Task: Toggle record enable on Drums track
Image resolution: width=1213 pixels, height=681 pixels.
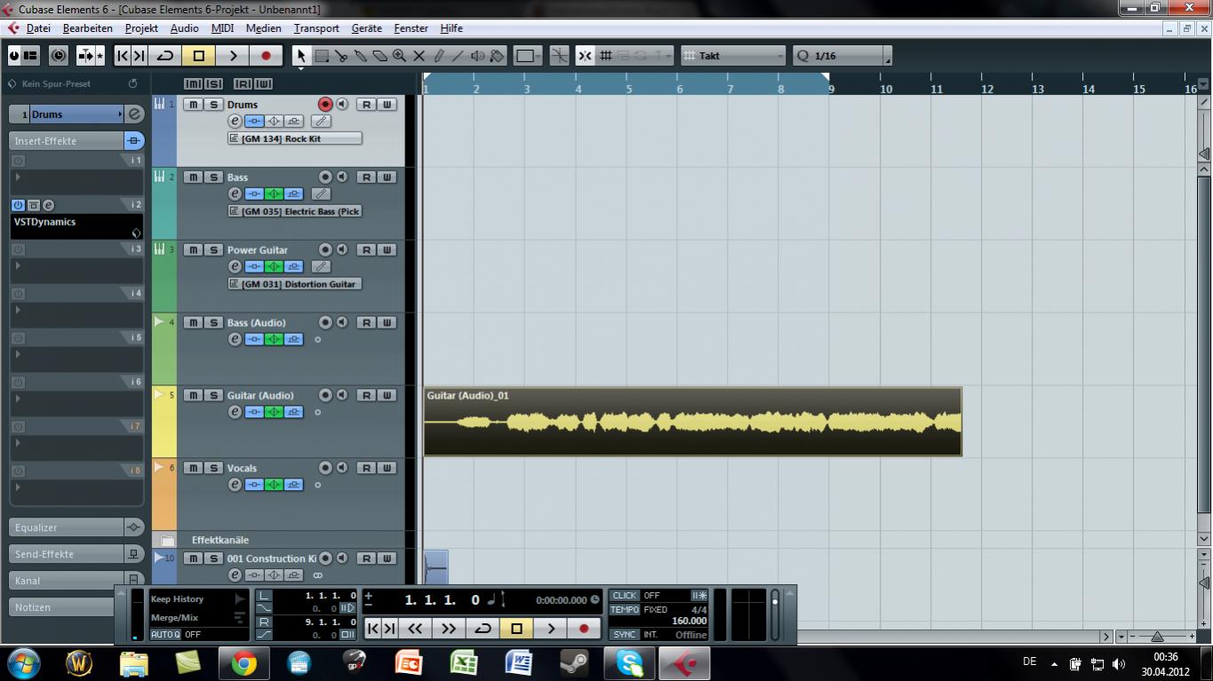Action: (x=325, y=105)
